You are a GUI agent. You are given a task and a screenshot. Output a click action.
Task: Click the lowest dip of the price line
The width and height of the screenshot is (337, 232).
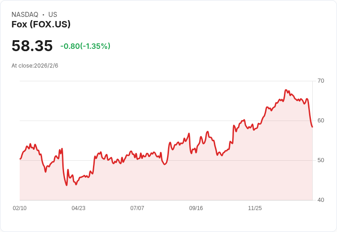tap(66, 185)
